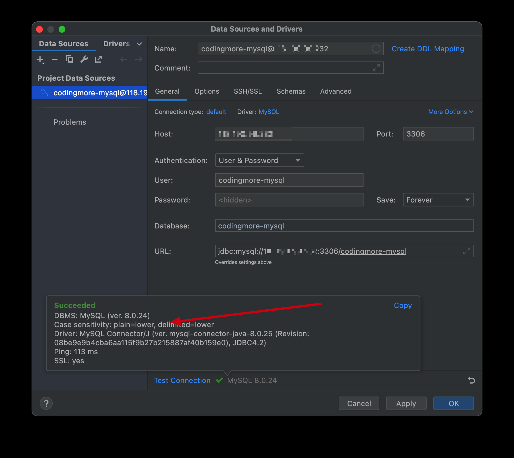Switch to the Schemas tab
The image size is (514, 458).
click(x=291, y=91)
